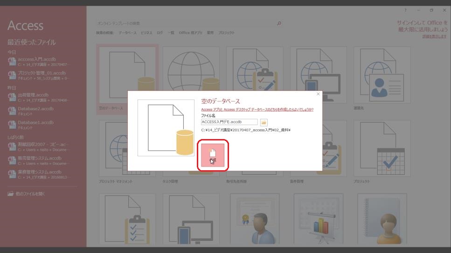Select the bottom-row document with monitor and phone template
Screen dimensions: 451x253
point(191,219)
